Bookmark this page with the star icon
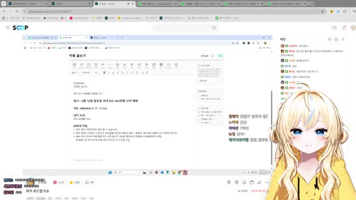This screenshot has width=356, height=200. click(x=323, y=11)
